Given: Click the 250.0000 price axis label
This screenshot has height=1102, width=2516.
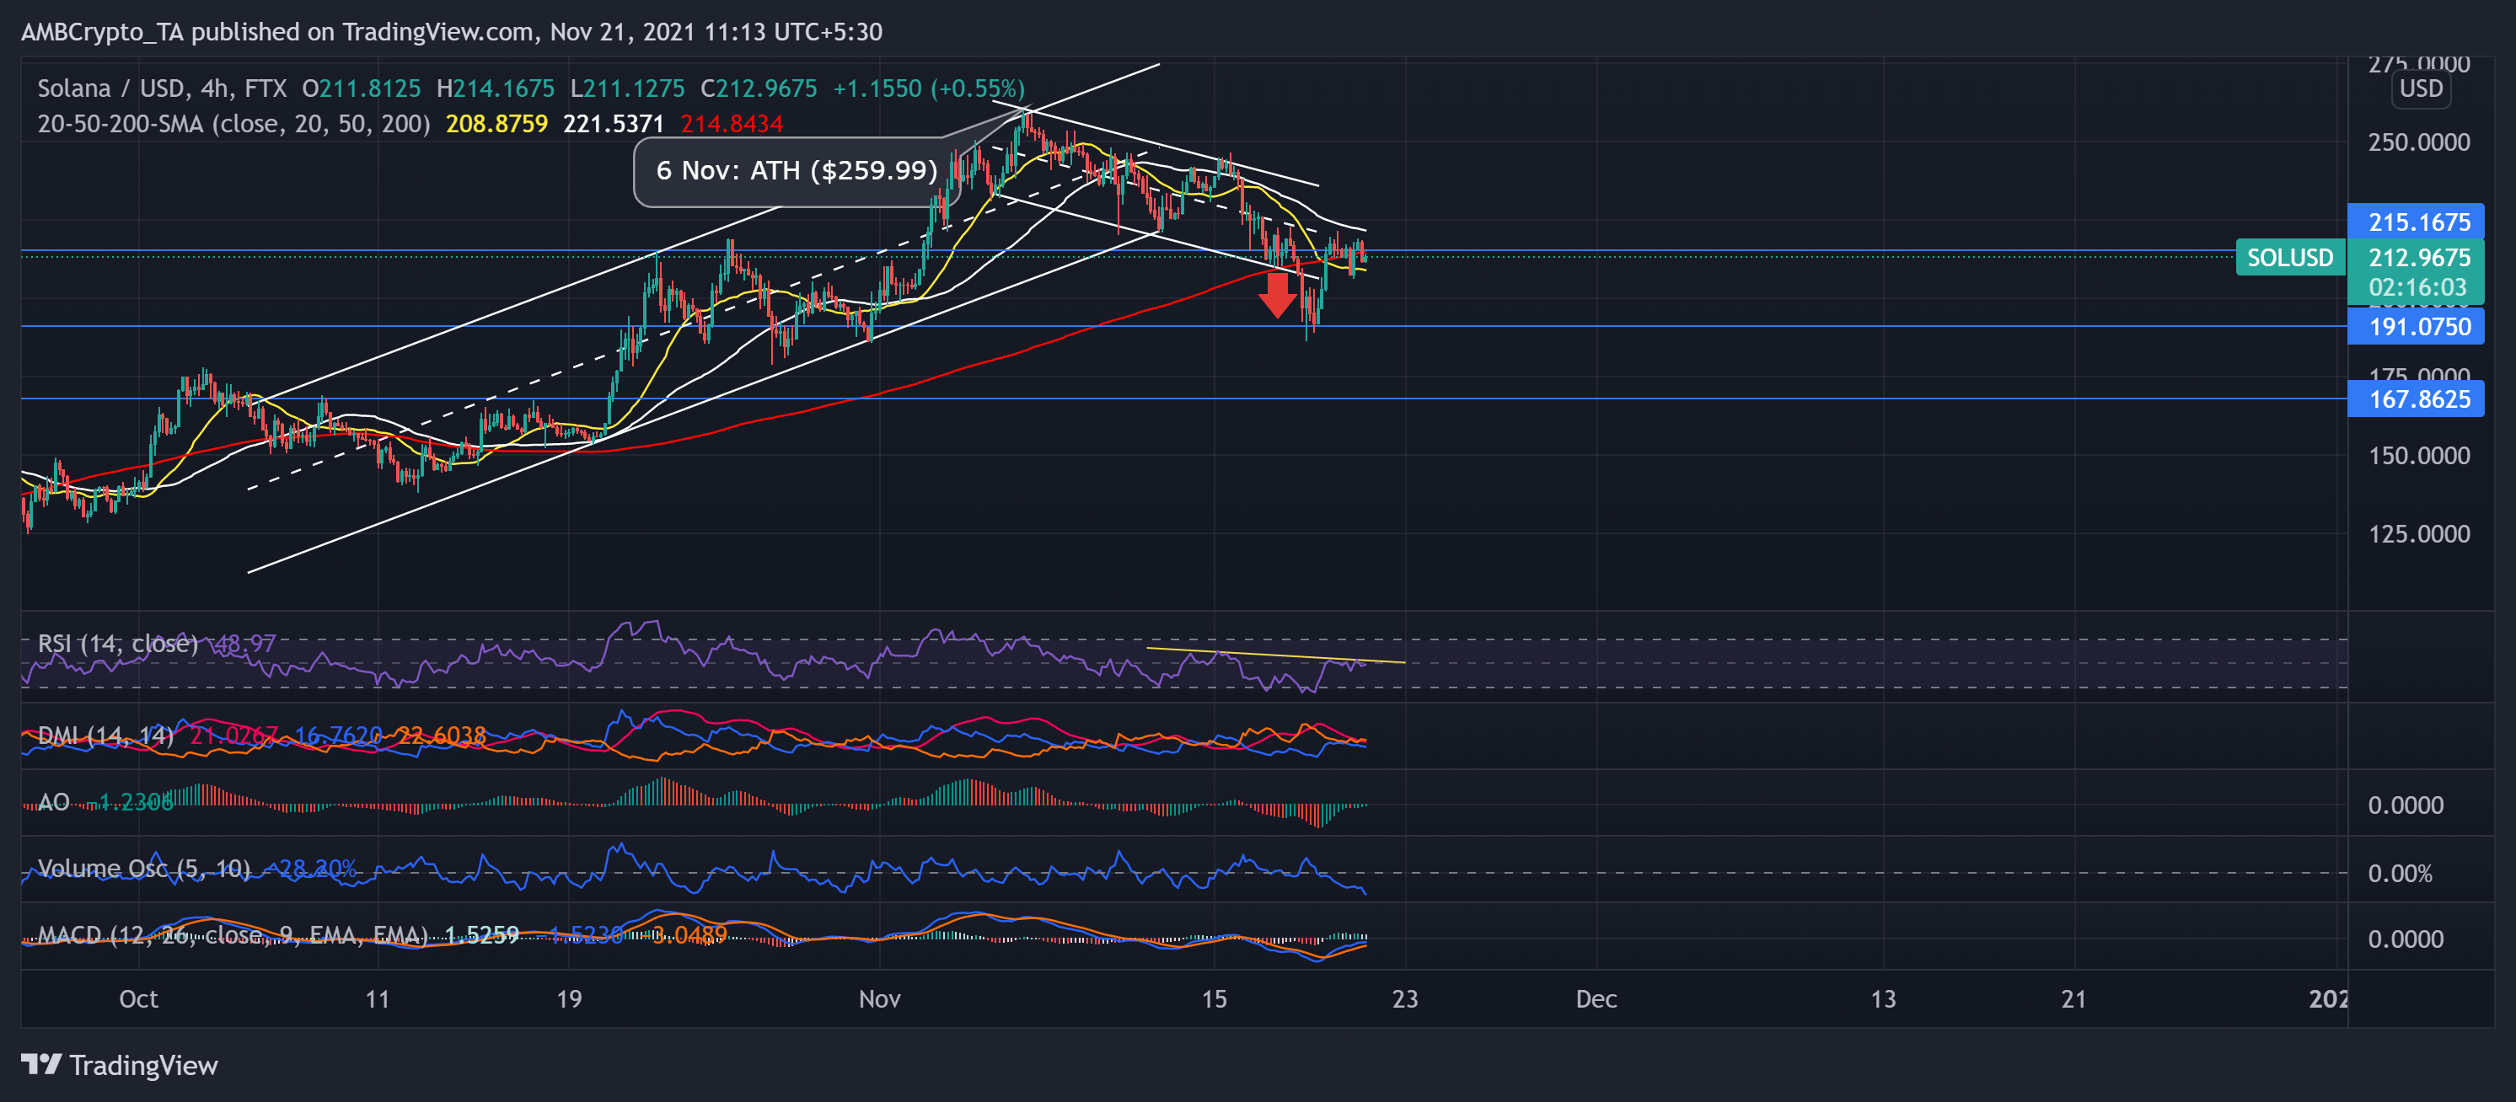Looking at the screenshot, I should pyautogui.click(x=2418, y=142).
